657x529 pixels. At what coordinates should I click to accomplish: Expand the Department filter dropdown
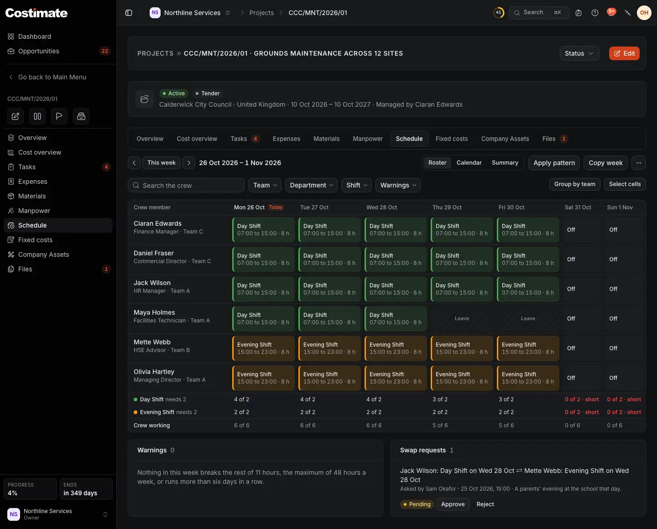(x=311, y=185)
